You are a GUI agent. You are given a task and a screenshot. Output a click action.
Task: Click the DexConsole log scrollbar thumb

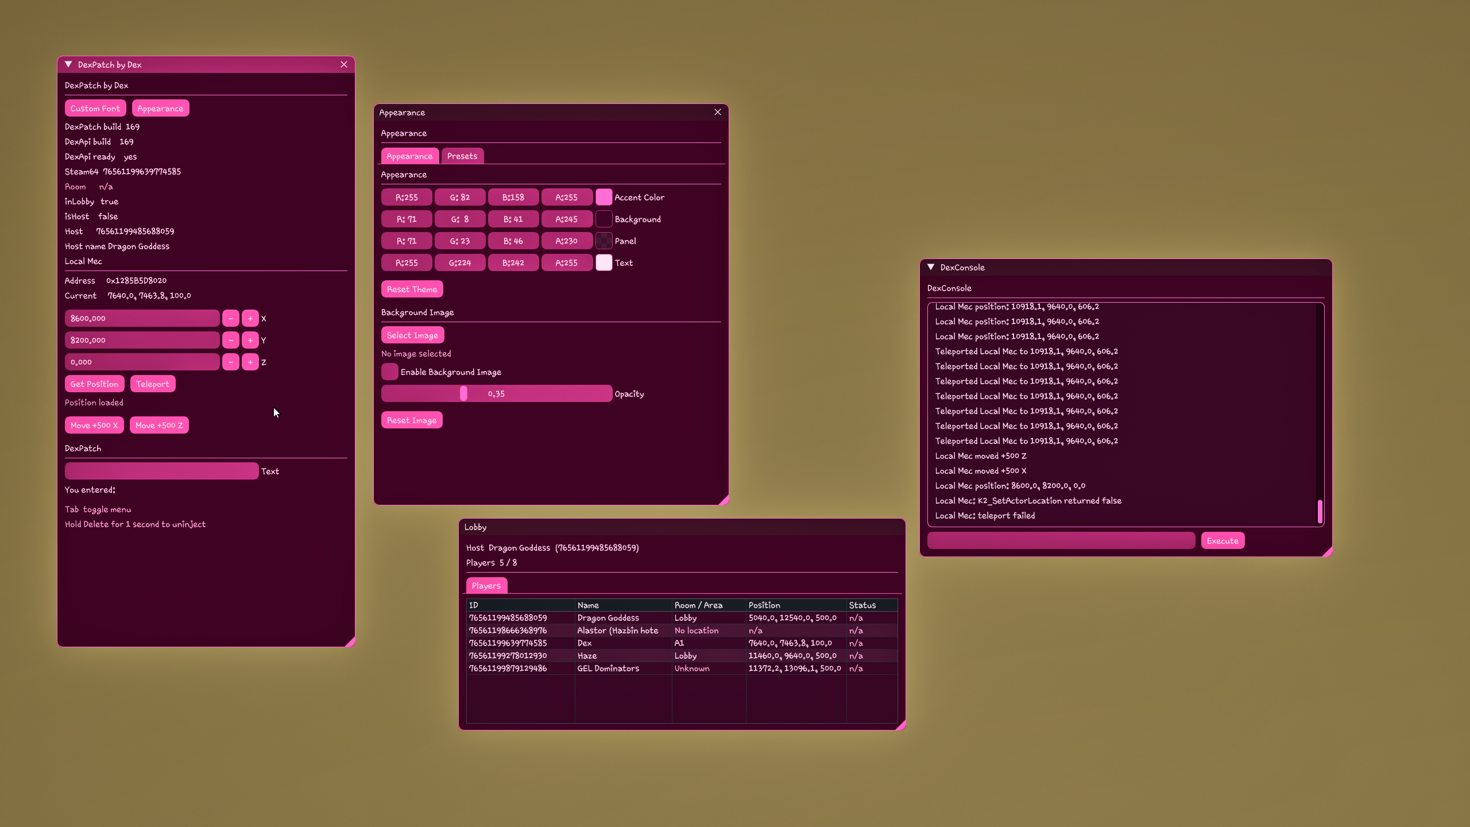tap(1320, 511)
